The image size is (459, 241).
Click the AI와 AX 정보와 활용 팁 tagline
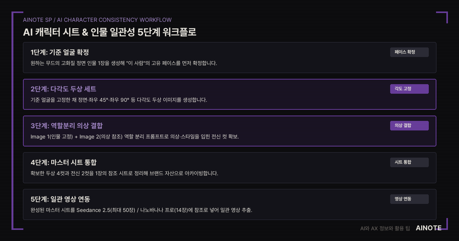point(385,228)
